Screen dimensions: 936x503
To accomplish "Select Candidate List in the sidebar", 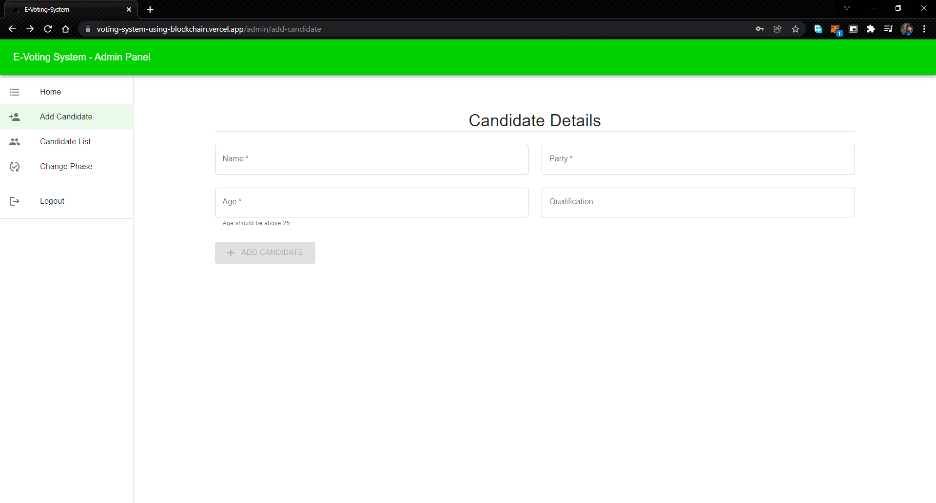I will [65, 141].
